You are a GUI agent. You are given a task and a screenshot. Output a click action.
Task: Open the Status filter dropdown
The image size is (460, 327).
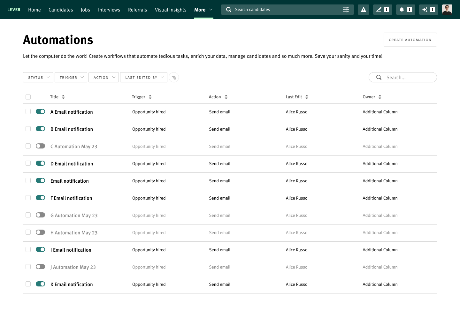click(x=38, y=77)
